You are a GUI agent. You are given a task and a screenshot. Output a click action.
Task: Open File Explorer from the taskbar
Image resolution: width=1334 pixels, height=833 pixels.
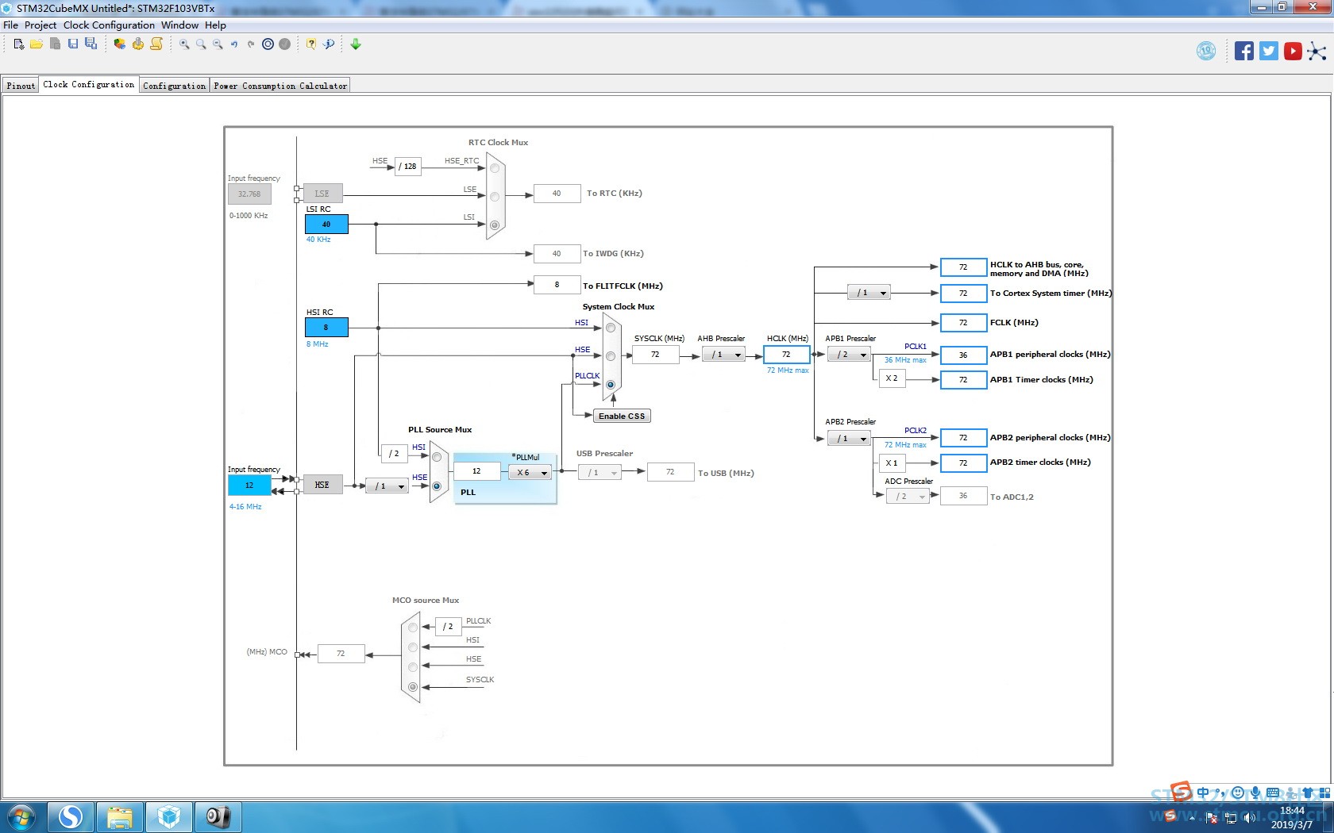pyautogui.click(x=120, y=817)
